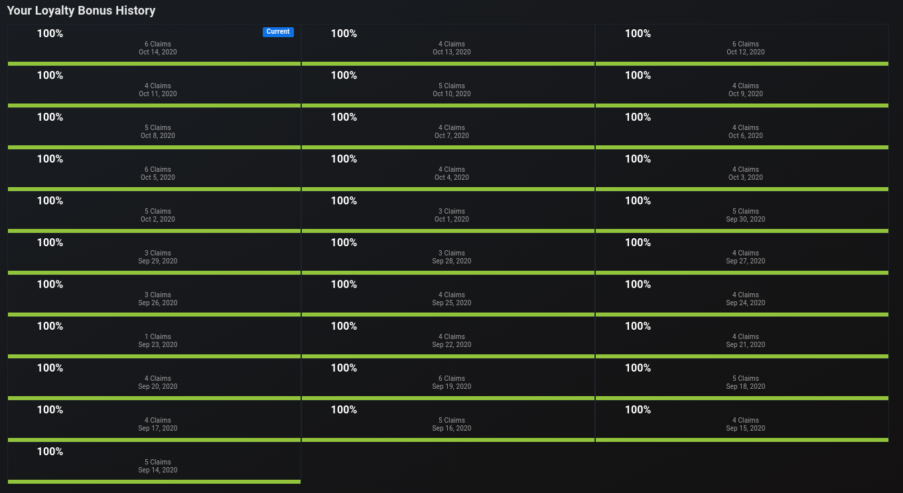Click the Sep 23, 2020 1 Claims card

(x=155, y=338)
